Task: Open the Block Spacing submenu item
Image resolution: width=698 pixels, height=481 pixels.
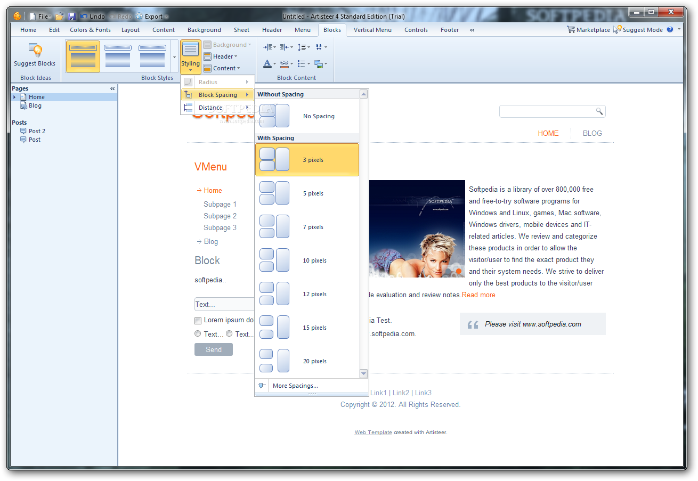Action: (x=217, y=95)
